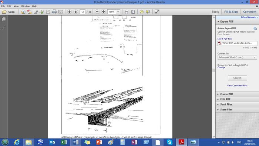Launch Internet Explorer from taskbar
This screenshot has height=146, width=259.
17,142
